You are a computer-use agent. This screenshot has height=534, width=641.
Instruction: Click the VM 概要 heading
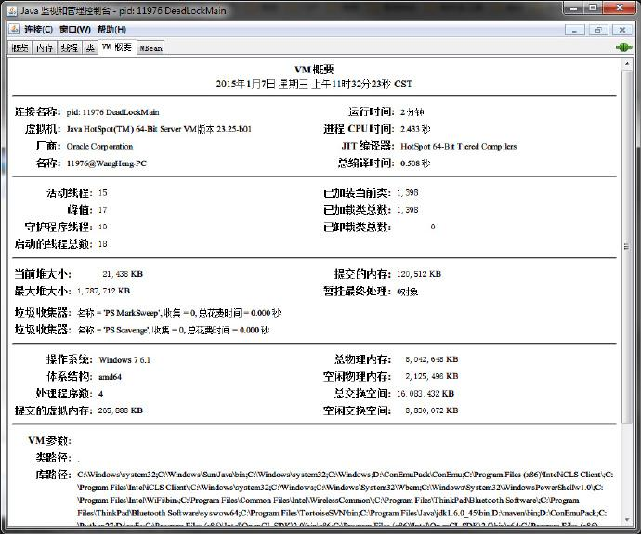click(x=314, y=70)
